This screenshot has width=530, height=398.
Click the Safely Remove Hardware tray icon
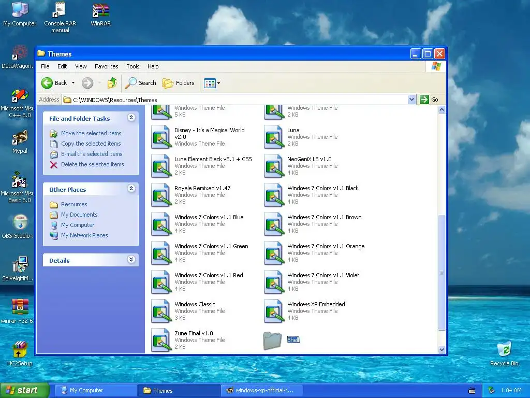pyautogui.click(x=492, y=390)
